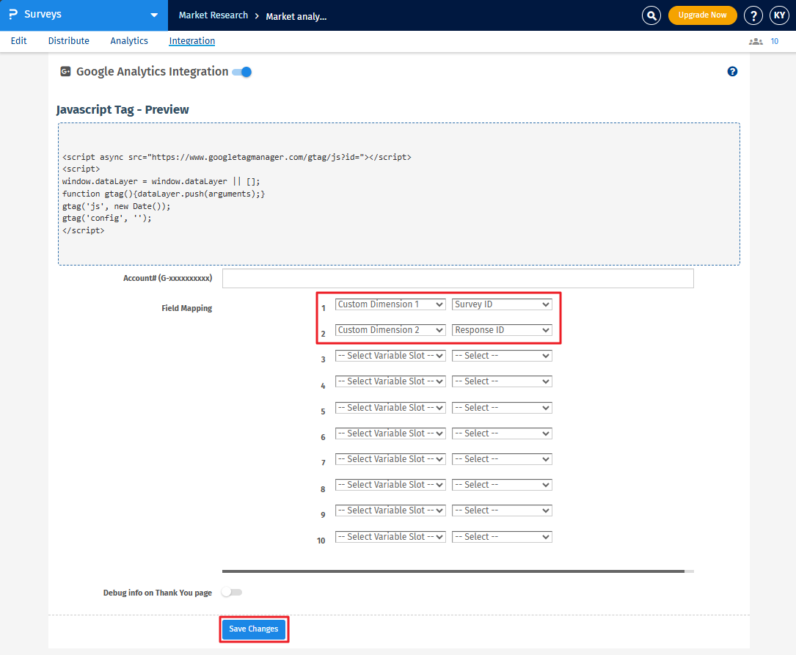
Task: Click the respondents count people icon
Action: [x=756, y=42]
